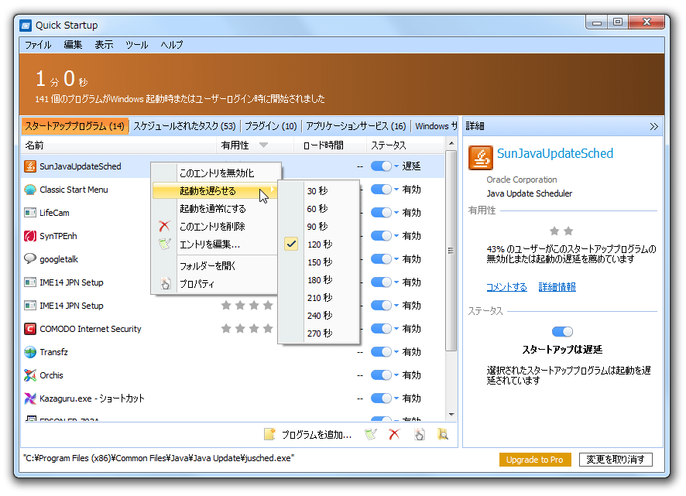Click the red X delete icon in bottom toolbar

coord(394,434)
